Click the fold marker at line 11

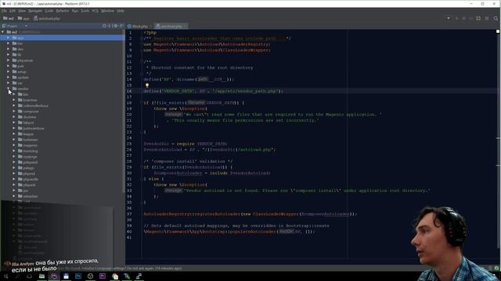coord(141,62)
